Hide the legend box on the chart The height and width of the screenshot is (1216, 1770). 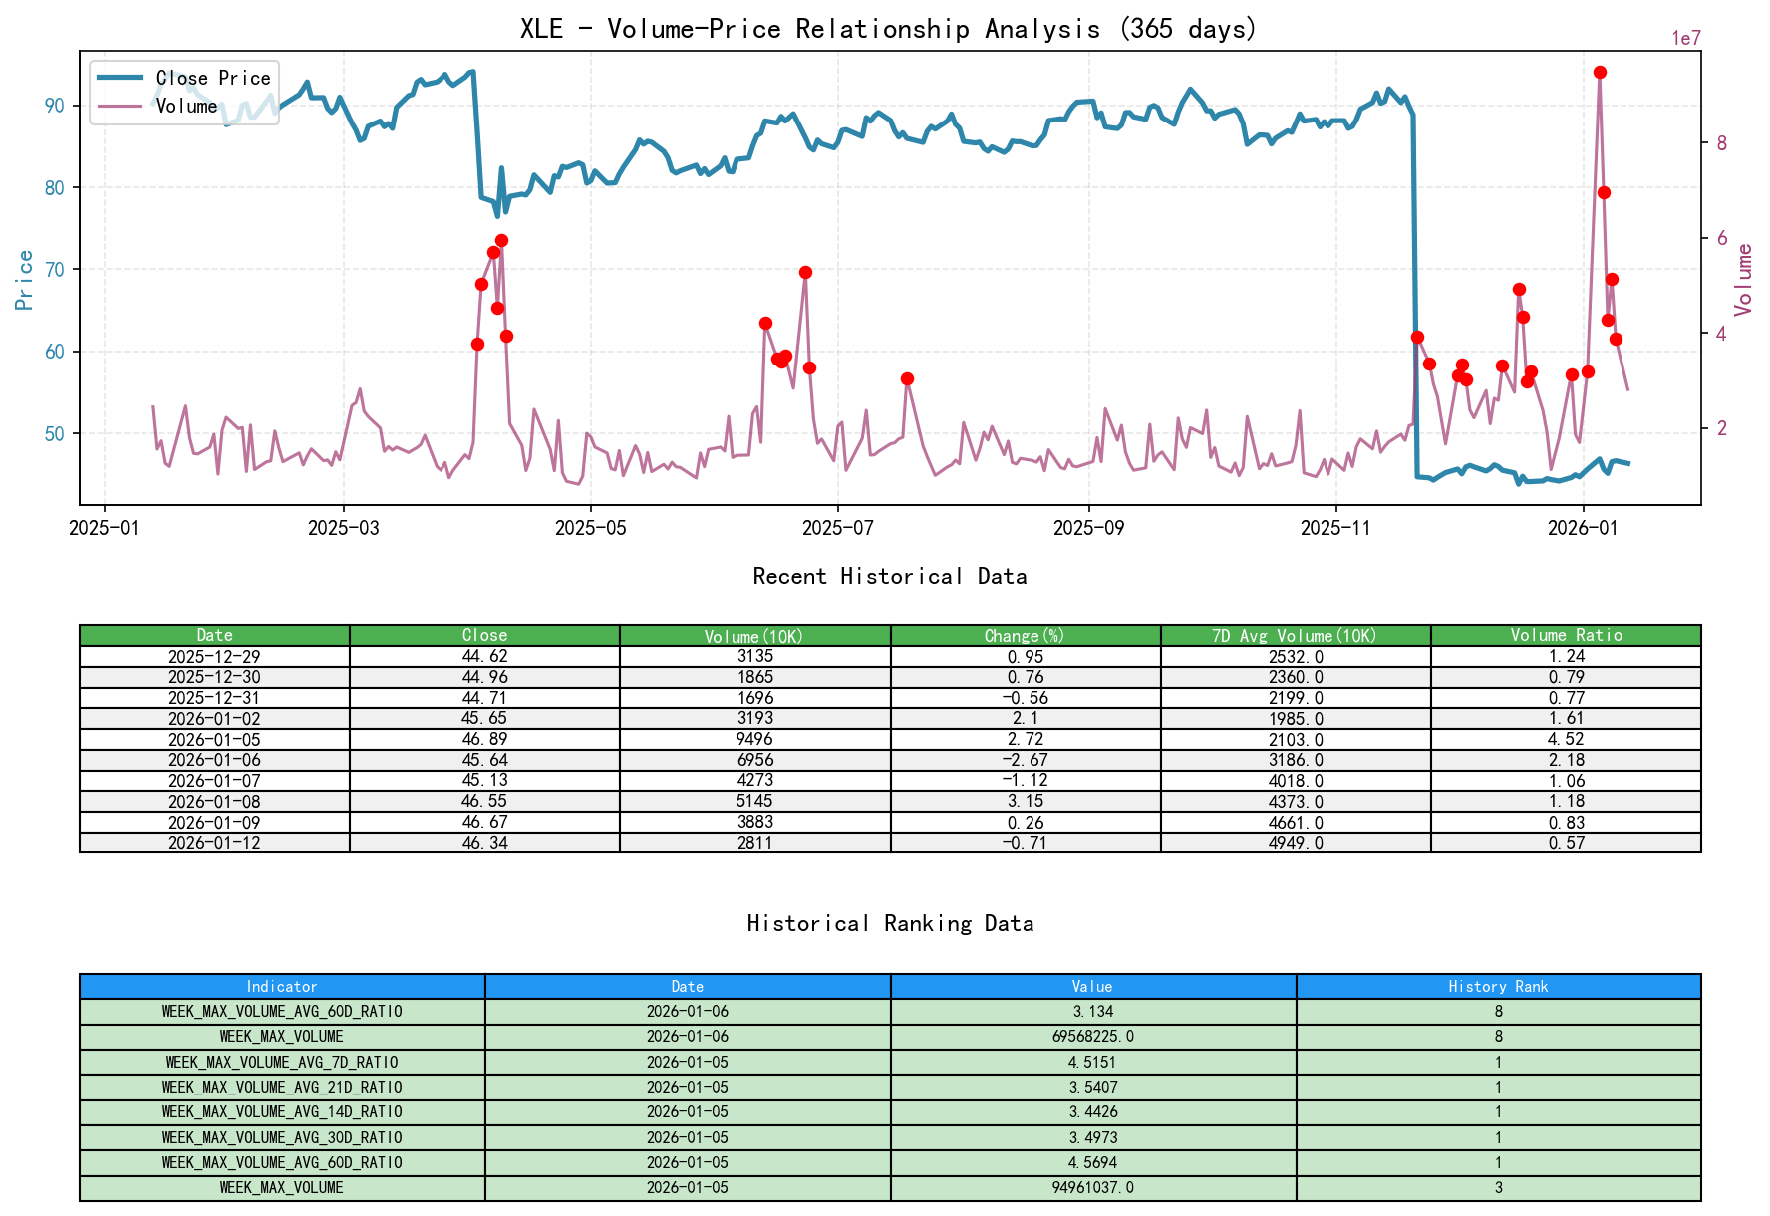(182, 92)
